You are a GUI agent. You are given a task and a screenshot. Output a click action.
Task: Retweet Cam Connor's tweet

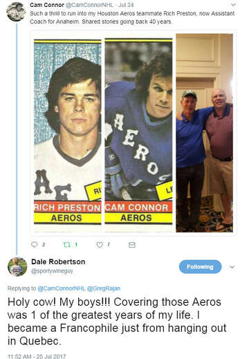pos(67,245)
